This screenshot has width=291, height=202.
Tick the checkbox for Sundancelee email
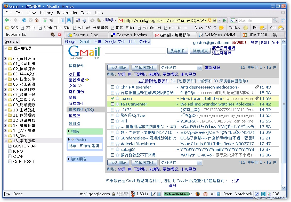pyautogui.click(x=112, y=138)
